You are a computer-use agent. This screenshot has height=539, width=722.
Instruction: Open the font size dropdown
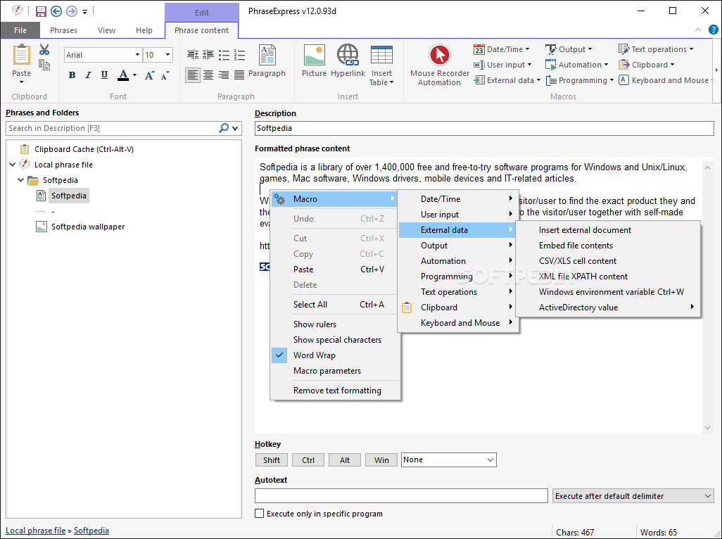(167, 55)
